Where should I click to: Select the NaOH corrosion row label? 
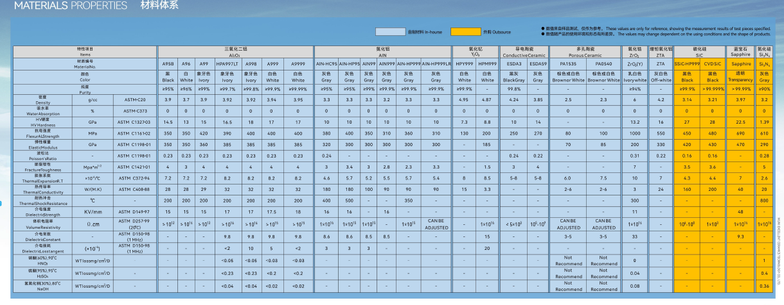[x=42, y=286]
